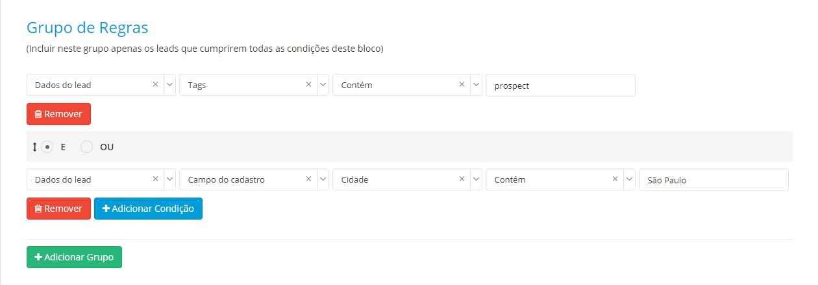Clear the second Dados do lead selection
This screenshot has width=818, height=285.
click(x=155, y=179)
